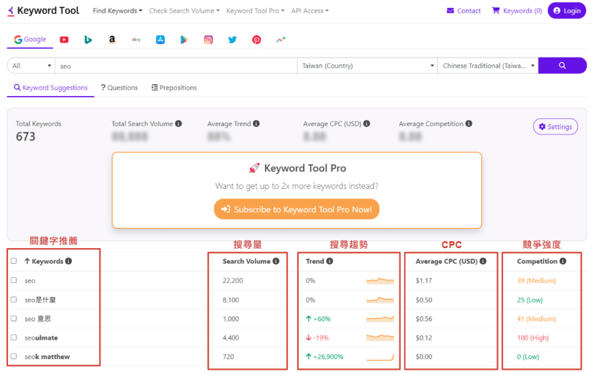Open the Chinese Traditional language dropdown
592x373 pixels.
click(488, 66)
